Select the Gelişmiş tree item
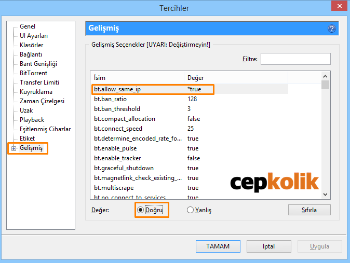Image resolution: width=350 pixels, height=263 pixels. pyautogui.click(x=31, y=148)
